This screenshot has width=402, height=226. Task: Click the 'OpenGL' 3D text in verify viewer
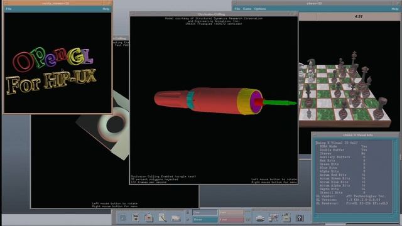(x=53, y=59)
